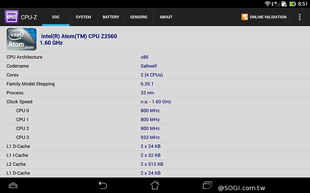Viewport: 310px width, 193px height.
Task: Click the ONLINE VALIDATION button label
Action: tap(268, 17)
